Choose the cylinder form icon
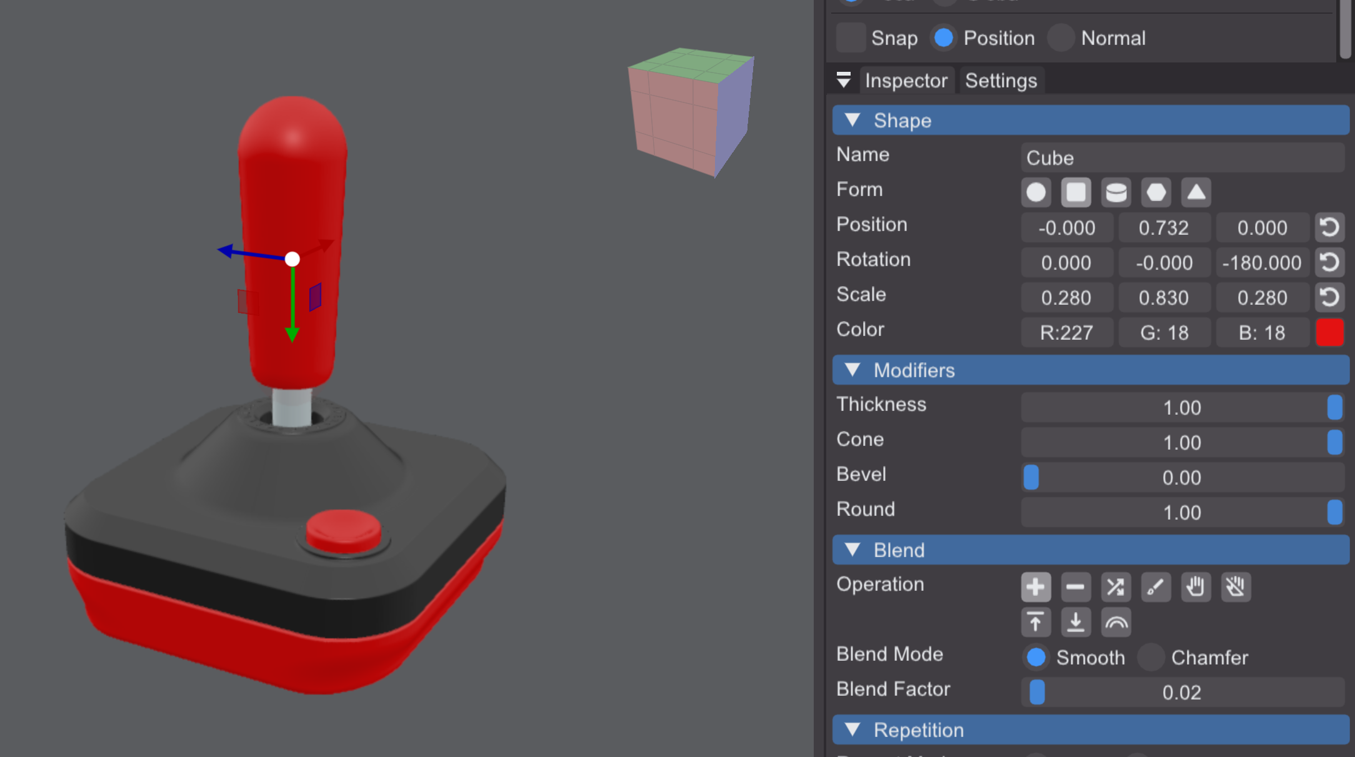The height and width of the screenshot is (757, 1355). tap(1116, 192)
